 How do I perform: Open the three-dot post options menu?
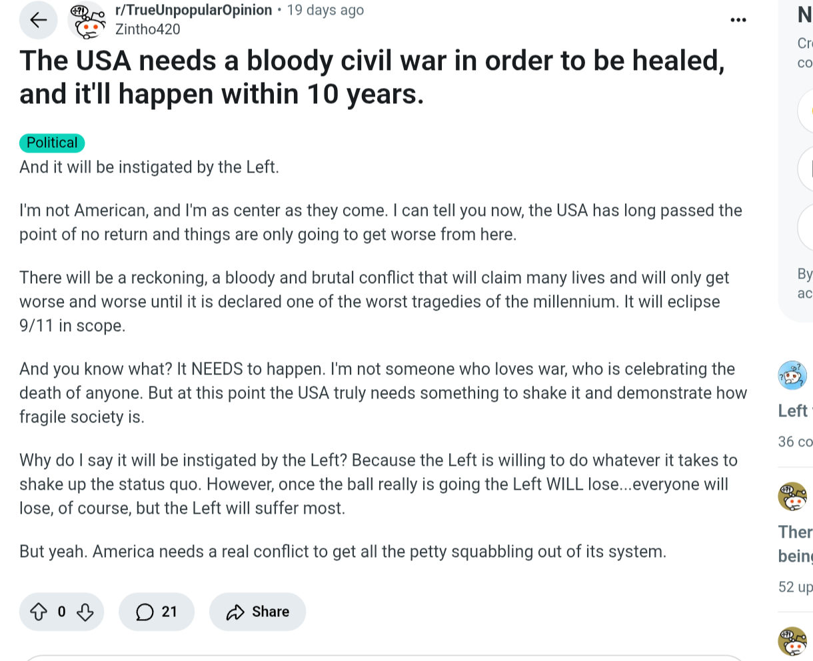[x=738, y=20]
